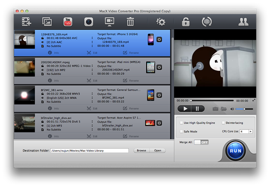Click the Browse button
The height and width of the screenshot is (187, 270).
pos(141,150)
